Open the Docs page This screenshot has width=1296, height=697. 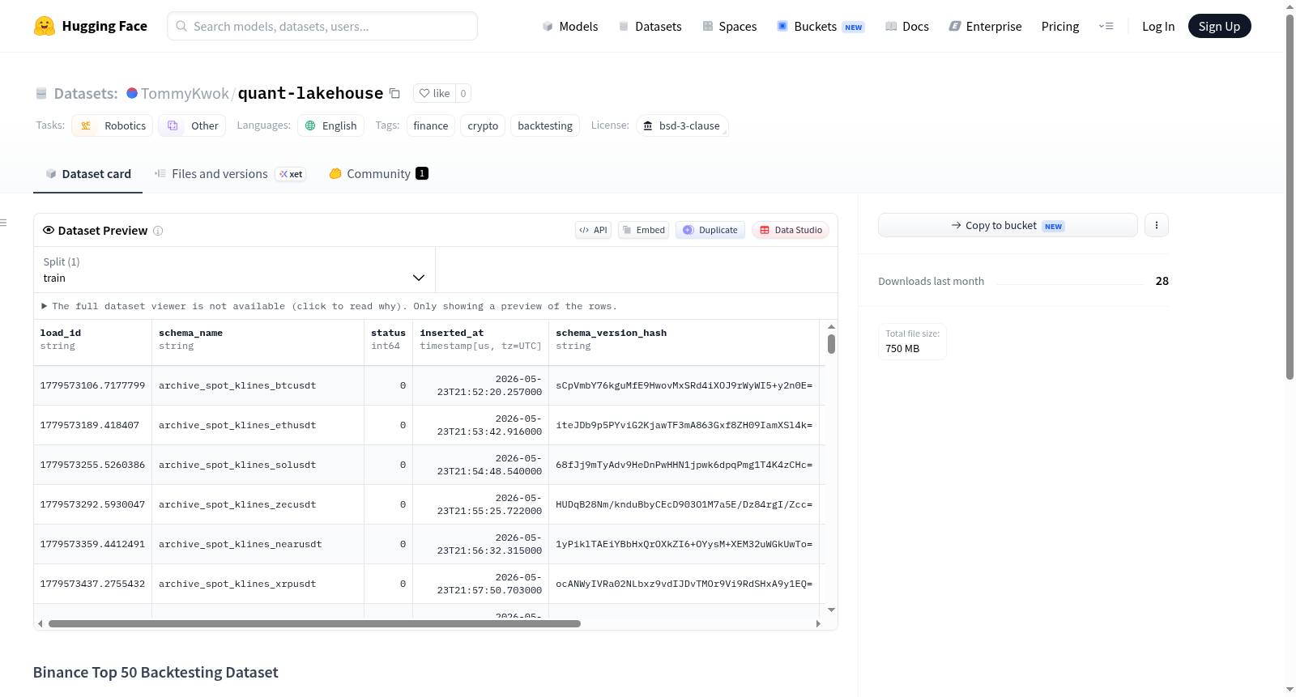(x=907, y=26)
